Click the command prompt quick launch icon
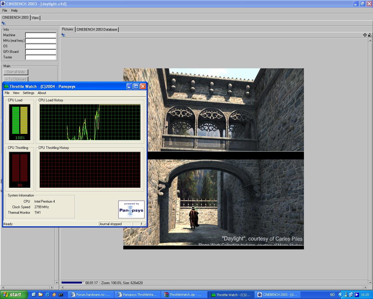The height and width of the screenshot is (299, 373). [x=61, y=295]
